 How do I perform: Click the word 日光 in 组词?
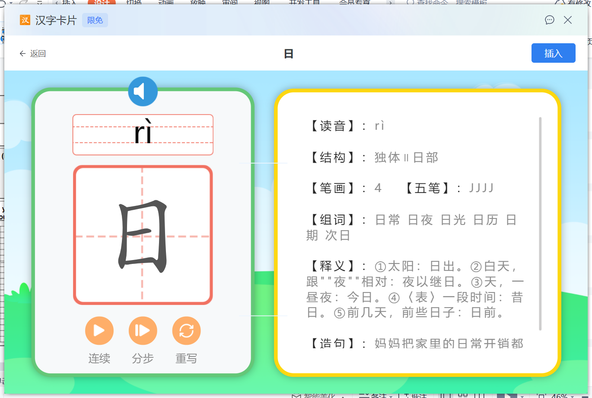point(453,220)
